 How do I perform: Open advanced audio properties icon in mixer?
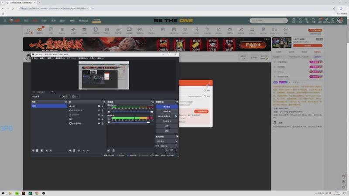pos(108,151)
